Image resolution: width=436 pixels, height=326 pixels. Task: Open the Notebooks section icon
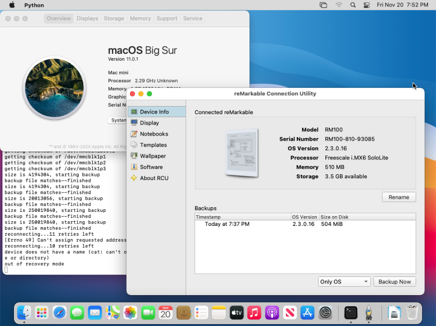coord(134,134)
